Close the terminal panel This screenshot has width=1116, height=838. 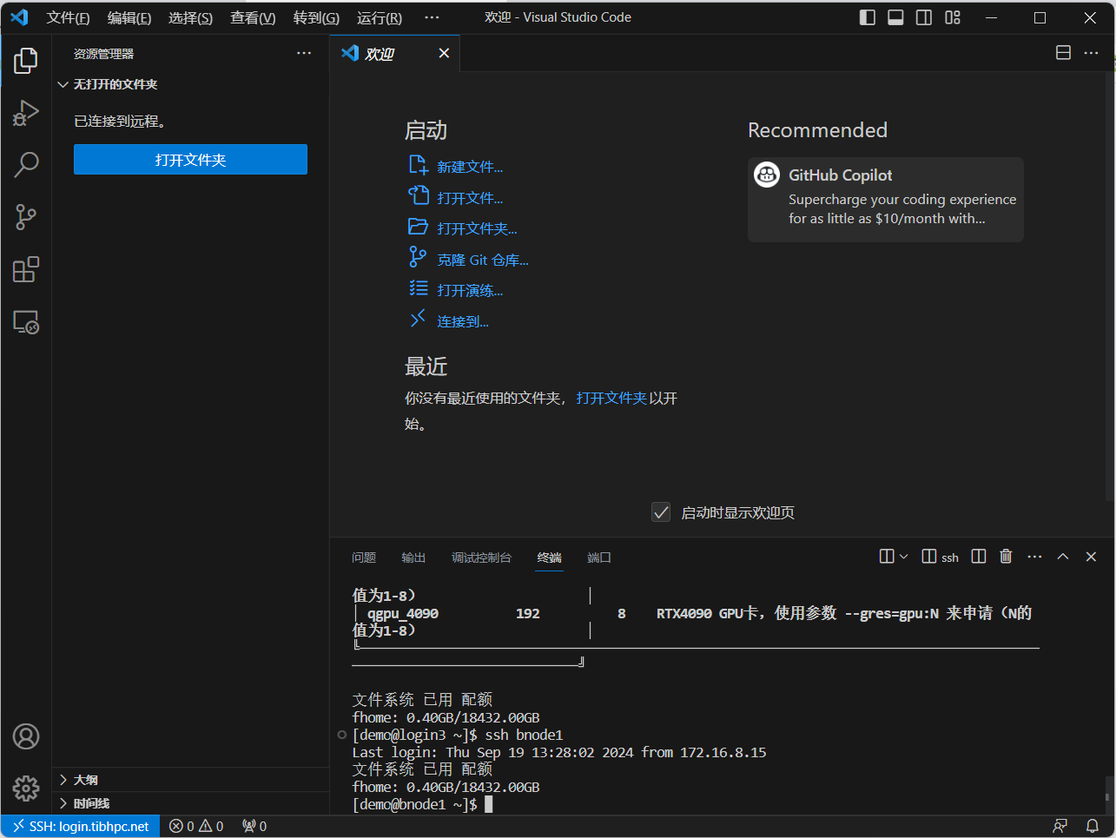(1092, 557)
